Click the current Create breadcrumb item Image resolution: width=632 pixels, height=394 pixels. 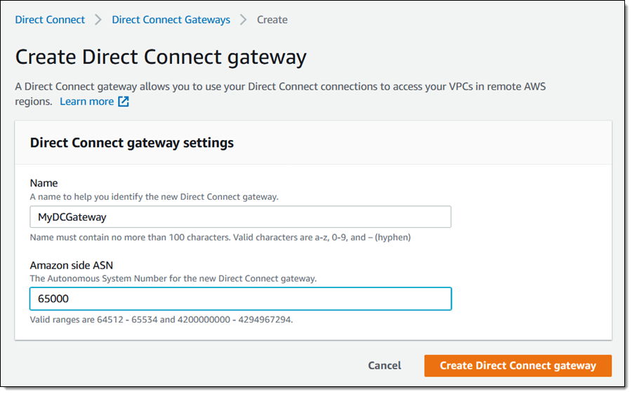[272, 20]
